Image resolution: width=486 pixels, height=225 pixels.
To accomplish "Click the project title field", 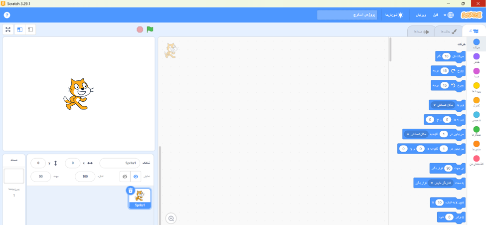I will [x=347, y=15].
